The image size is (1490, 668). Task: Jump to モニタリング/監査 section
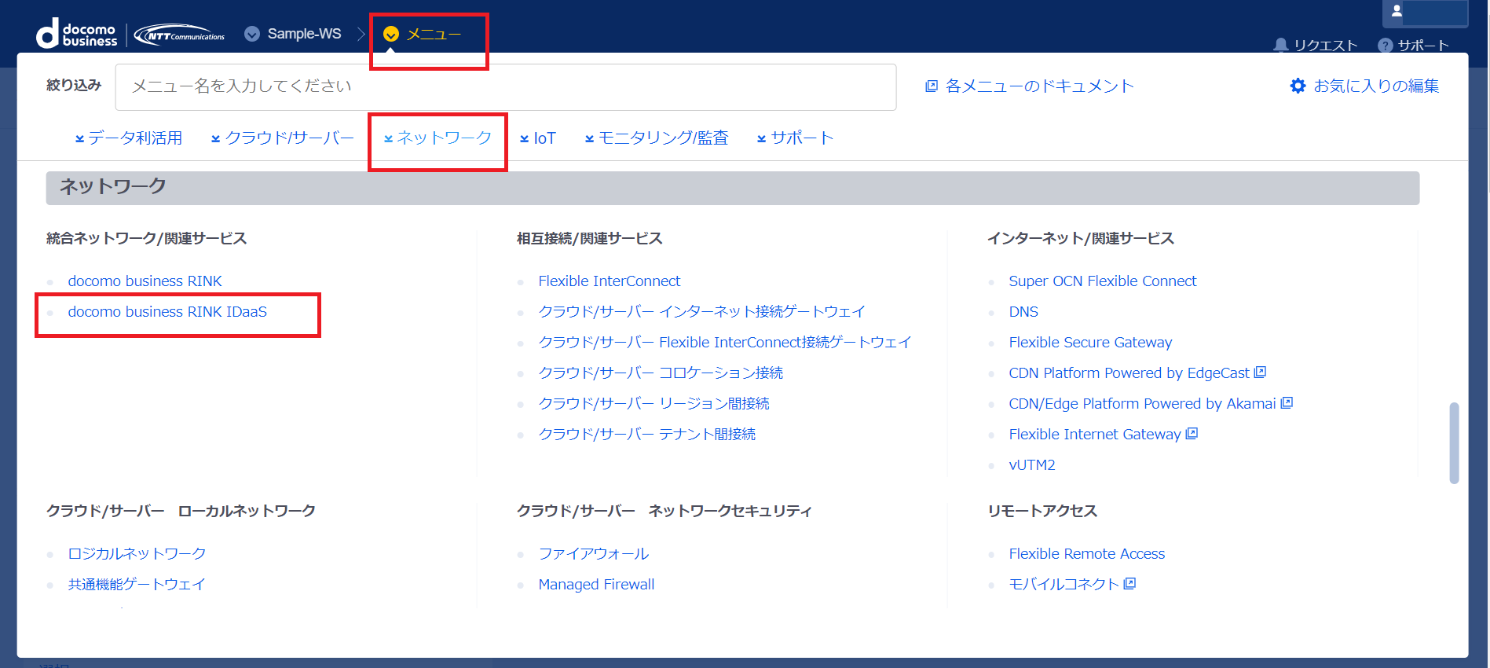click(657, 138)
